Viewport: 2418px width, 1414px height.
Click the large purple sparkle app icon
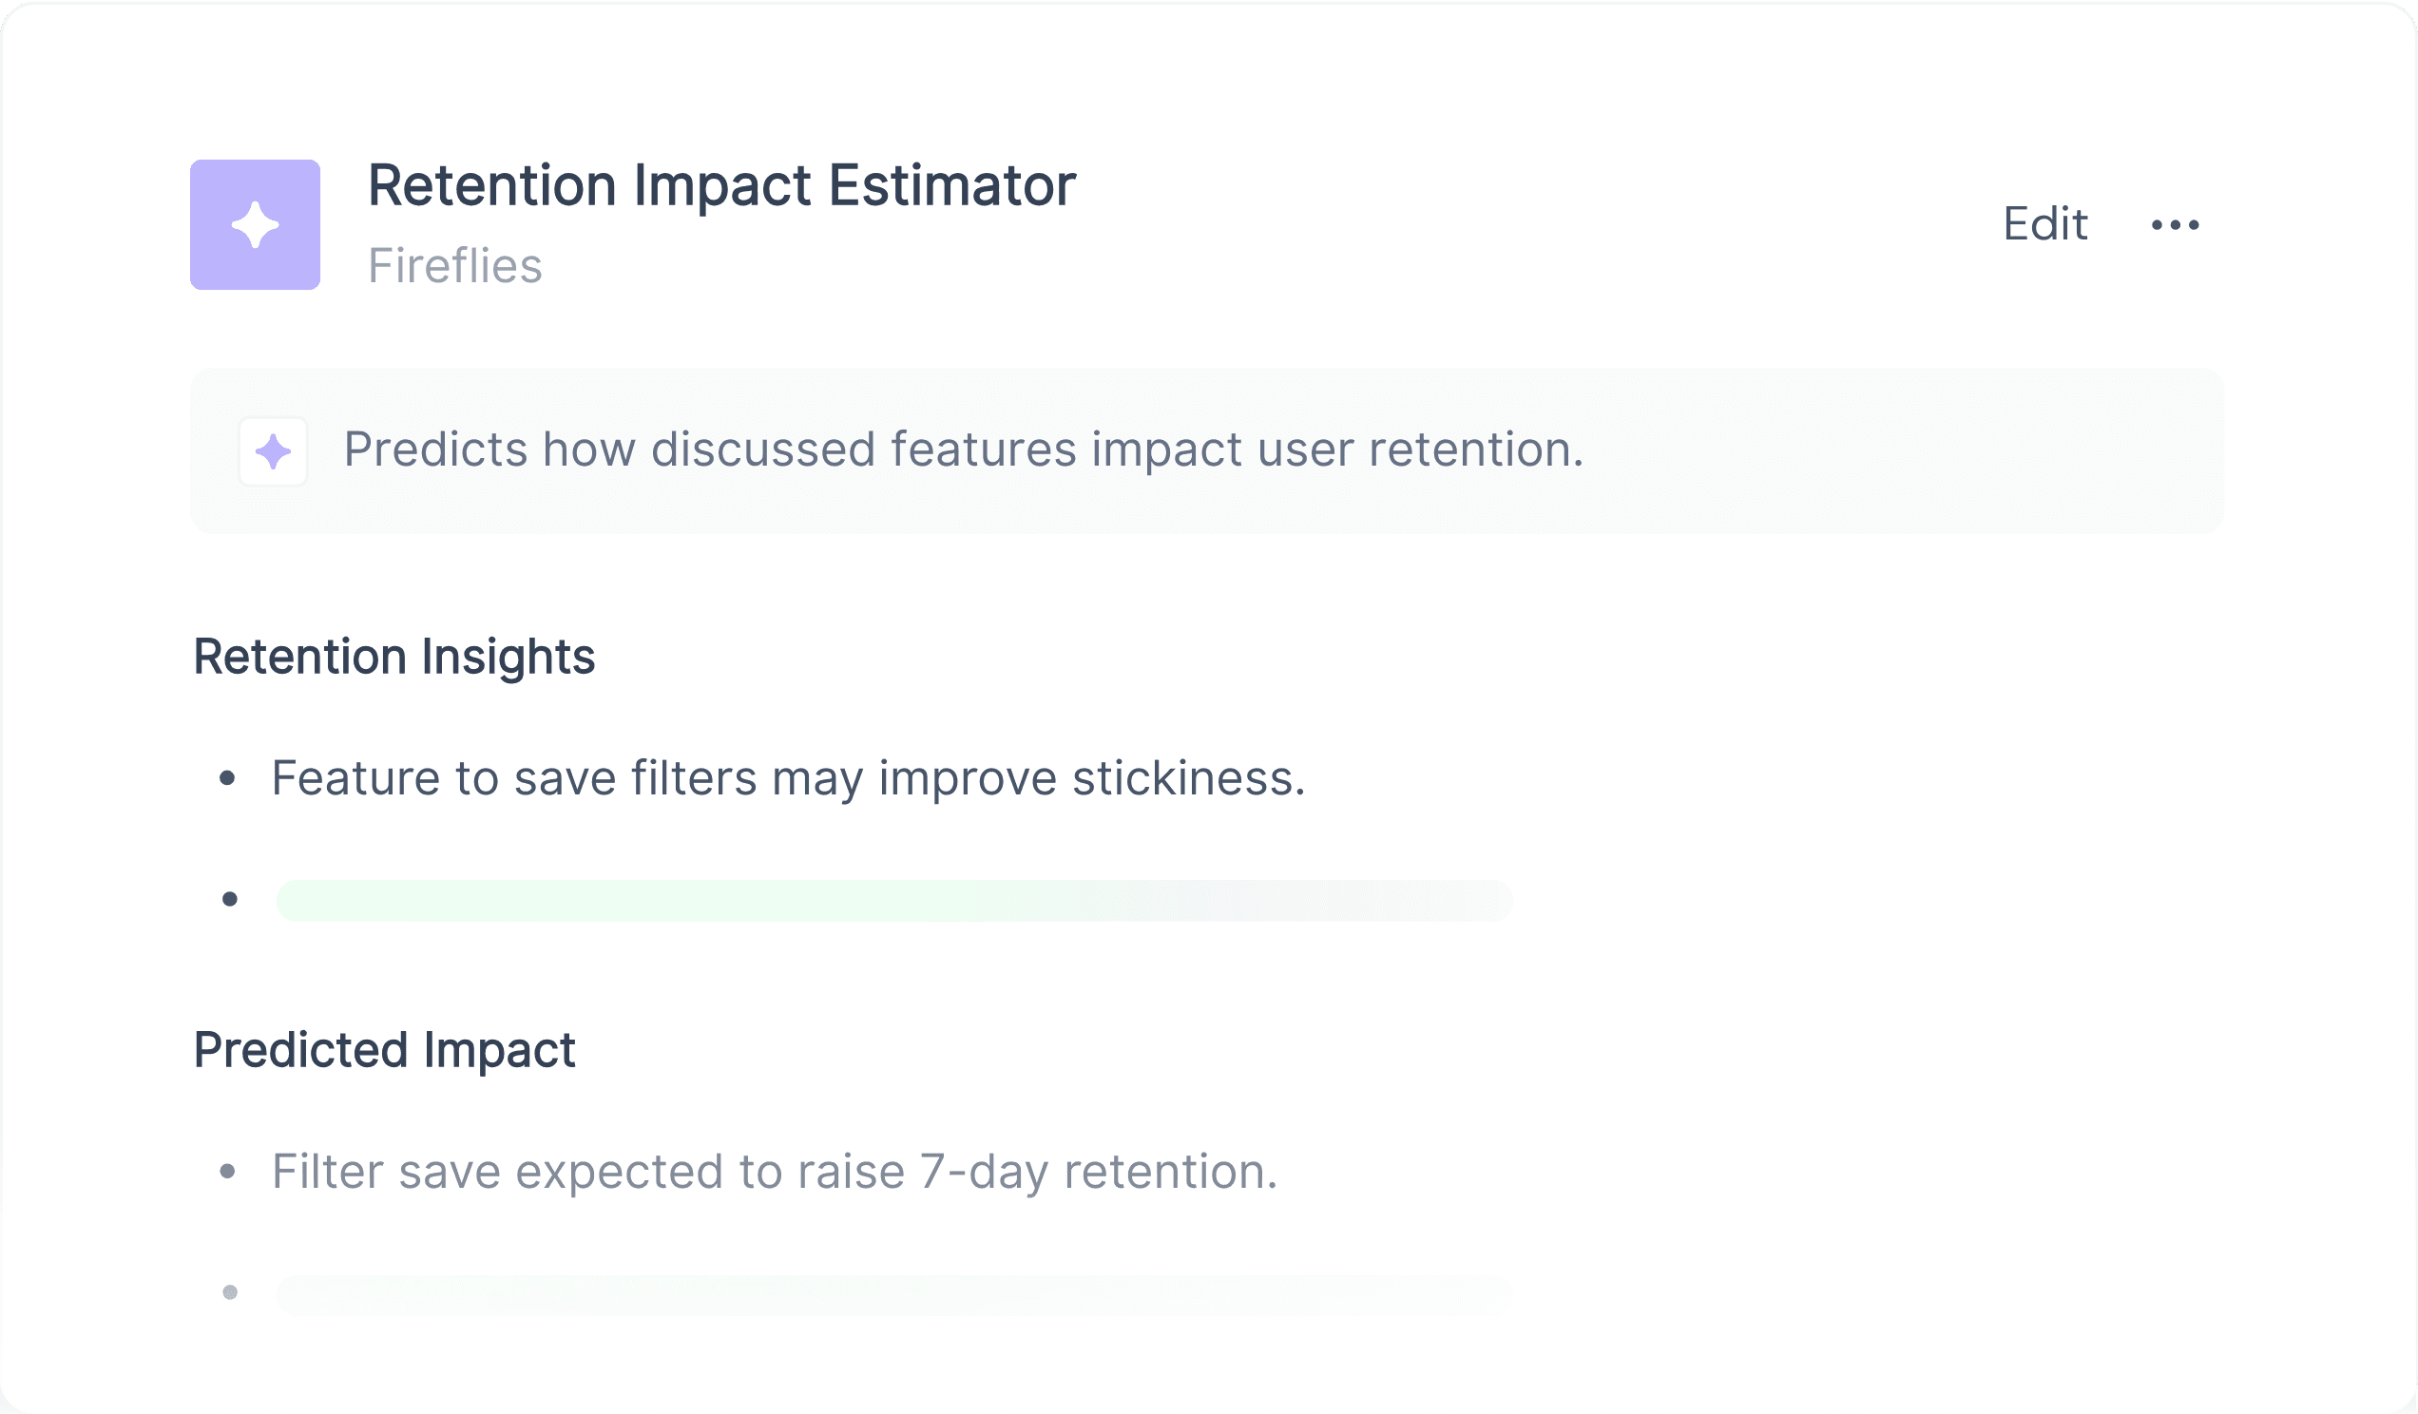click(x=256, y=224)
